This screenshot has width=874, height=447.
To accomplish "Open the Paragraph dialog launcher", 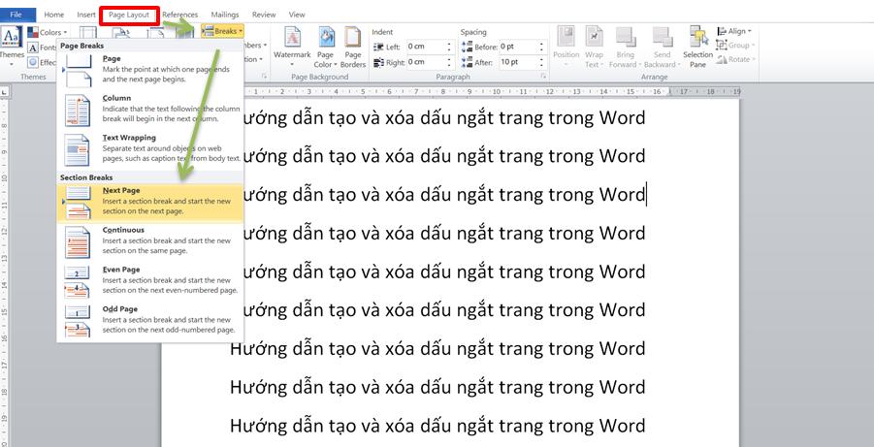I will click(543, 77).
